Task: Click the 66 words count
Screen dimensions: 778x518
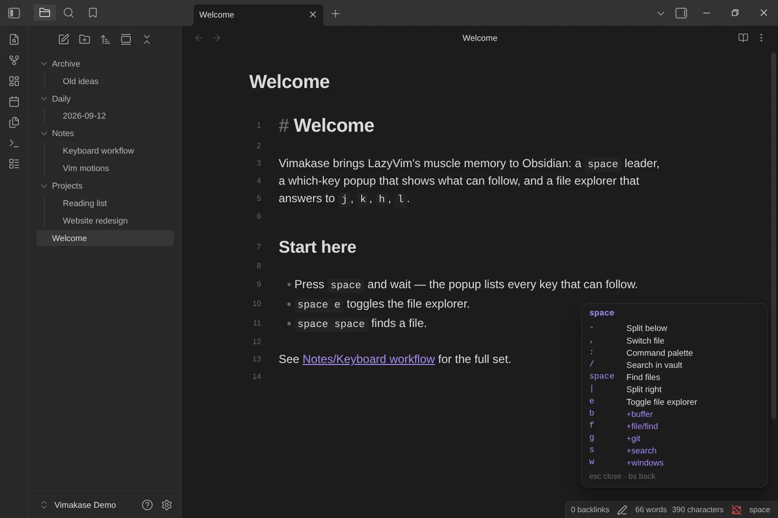Action: click(651, 510)
